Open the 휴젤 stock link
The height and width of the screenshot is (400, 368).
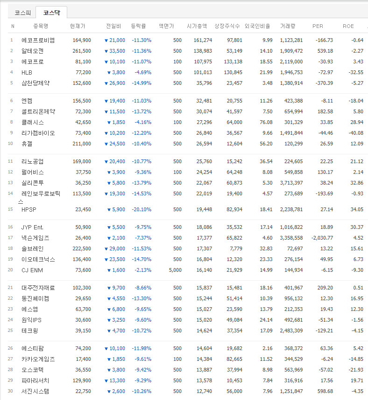coord(27,144)
